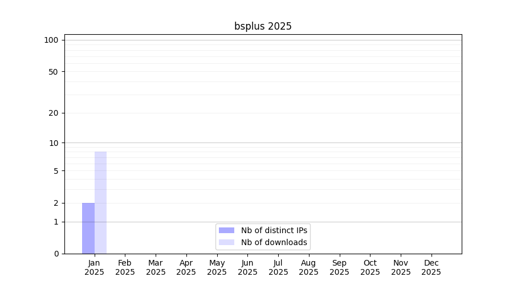The width and height of the screenshot is (513, 285).
Task: Click the Oct 2025 x-axis label
Action: (x=370, y=267)
